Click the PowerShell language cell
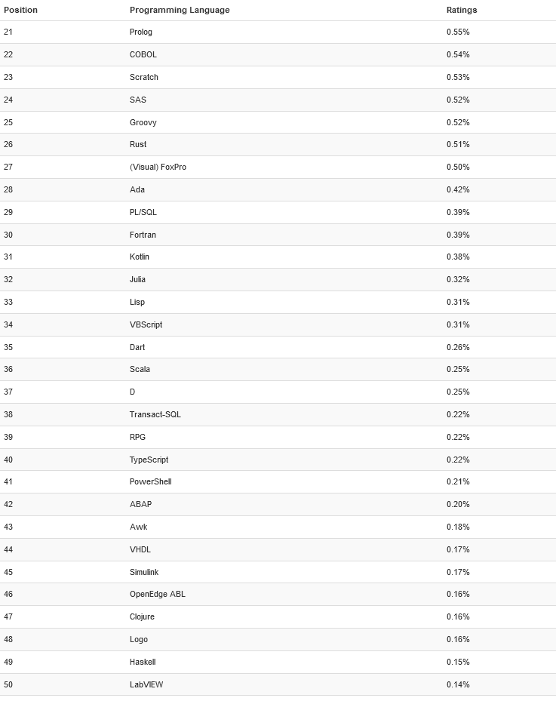Image resolution: width=556 pixels, height=701 pixels. tap(151, 481)
